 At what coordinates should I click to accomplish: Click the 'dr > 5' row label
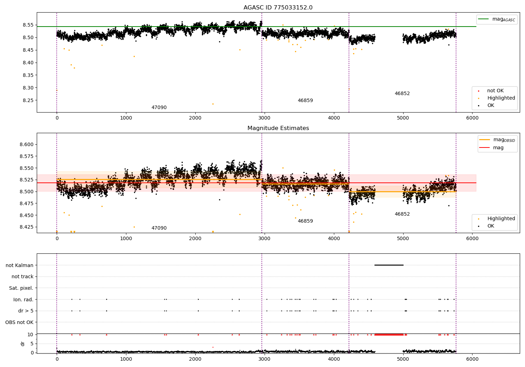[26, 311]
